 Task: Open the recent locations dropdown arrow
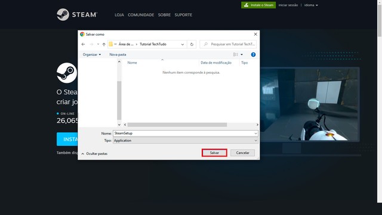[98, 44]
